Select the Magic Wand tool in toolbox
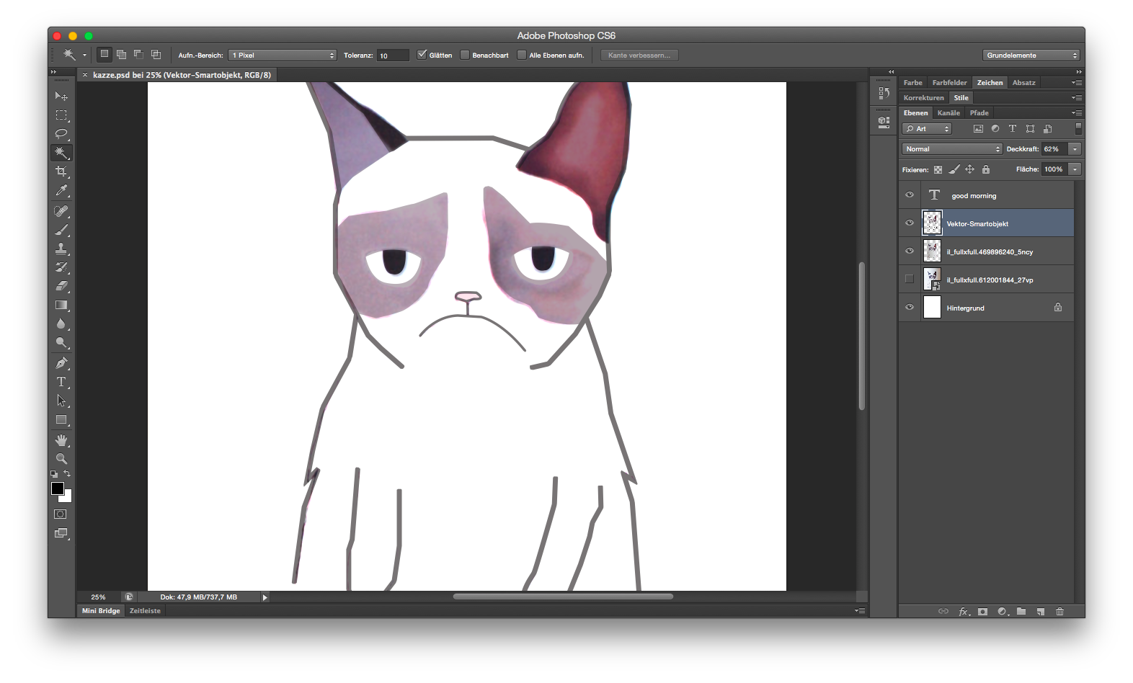 [x=61, y=153]
